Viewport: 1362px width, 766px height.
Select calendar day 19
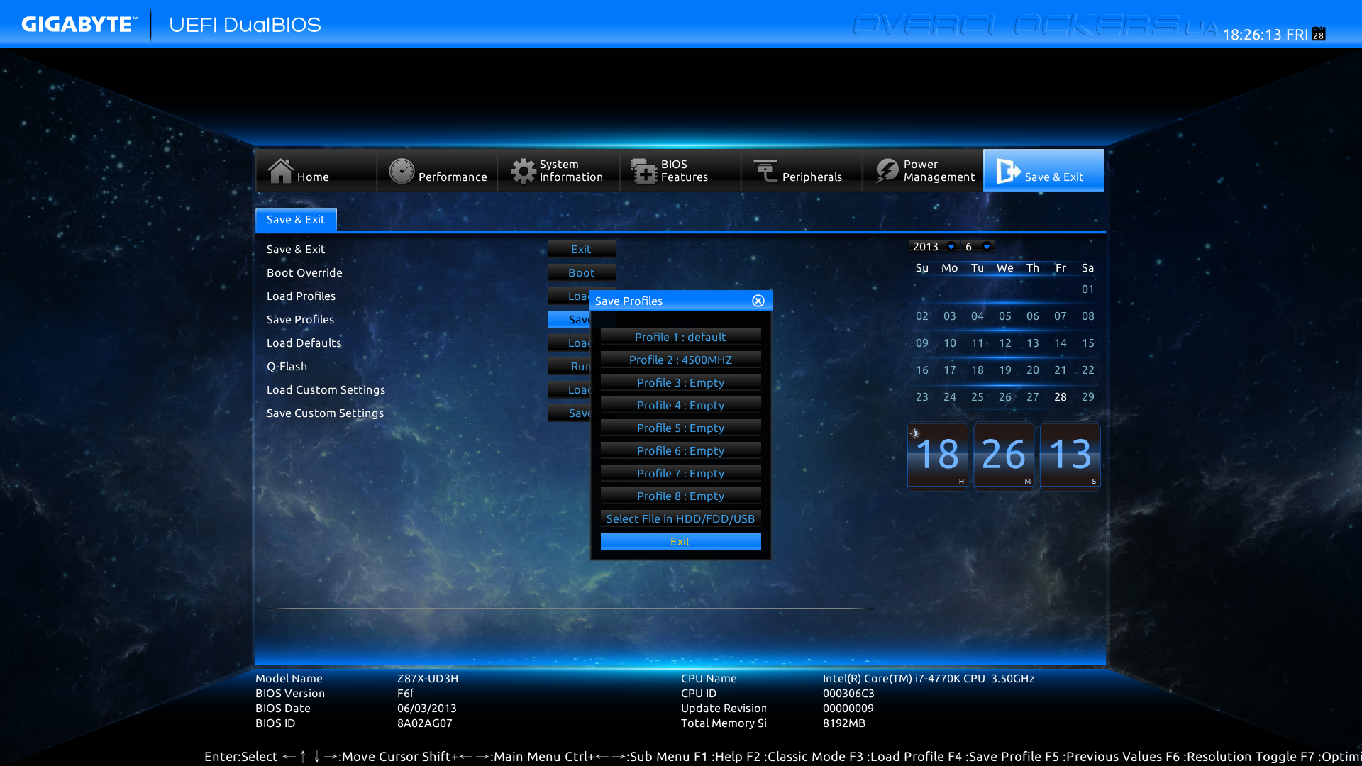(x=1005, y=370)
